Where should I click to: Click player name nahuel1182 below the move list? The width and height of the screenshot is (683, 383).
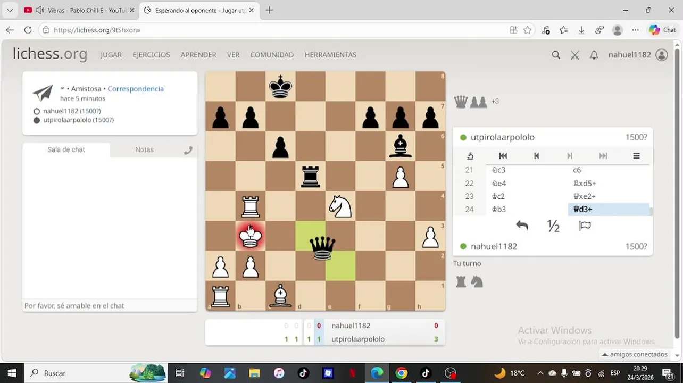494,246
